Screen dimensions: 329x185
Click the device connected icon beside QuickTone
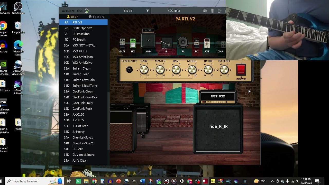tap(87, 11)
